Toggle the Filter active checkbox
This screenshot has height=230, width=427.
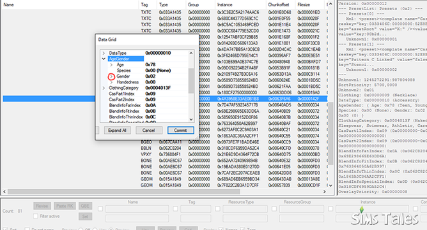click(35, 216)
